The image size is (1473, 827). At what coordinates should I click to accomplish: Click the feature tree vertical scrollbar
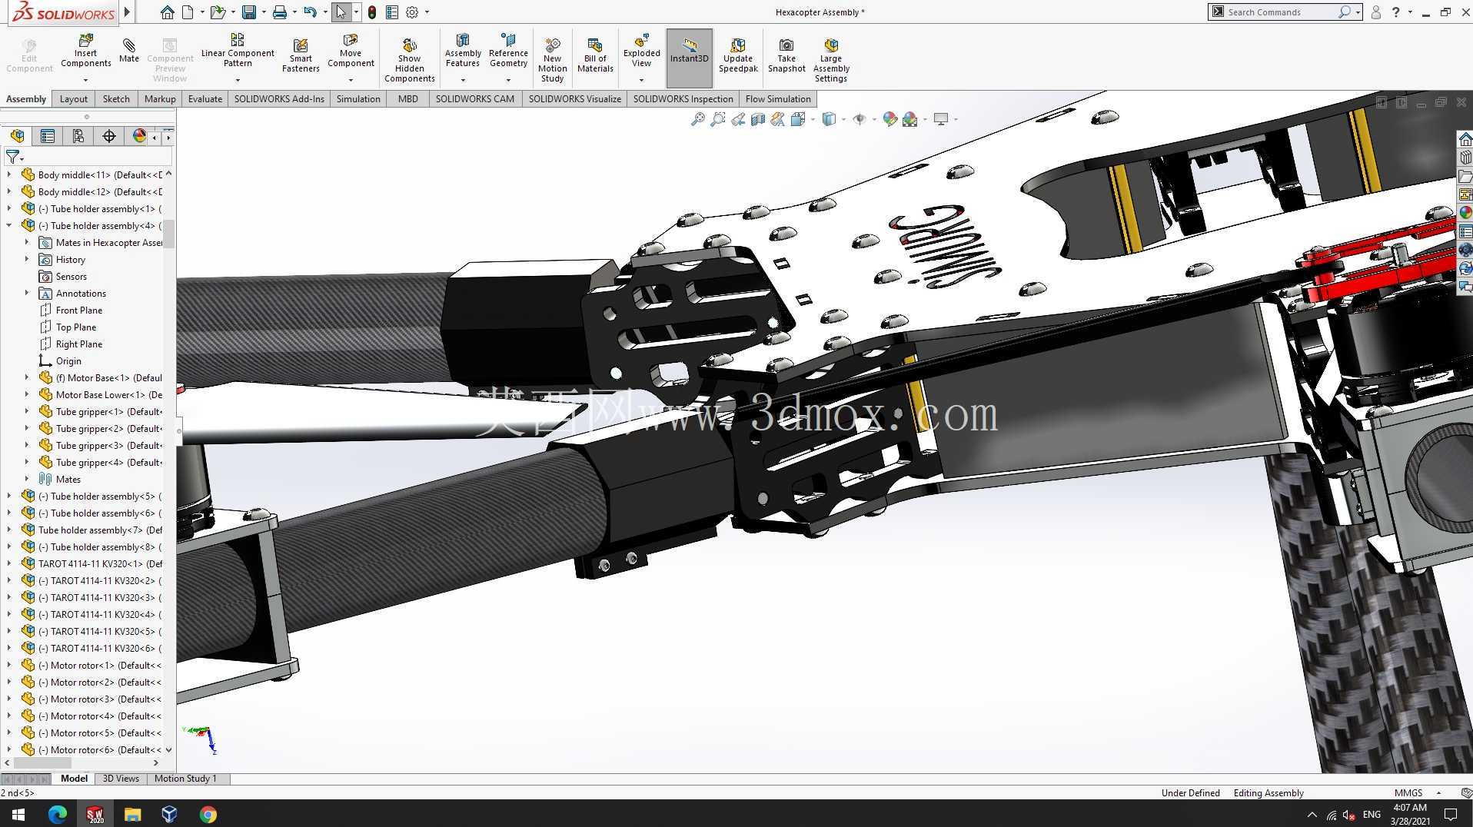(x=169, y=235)
